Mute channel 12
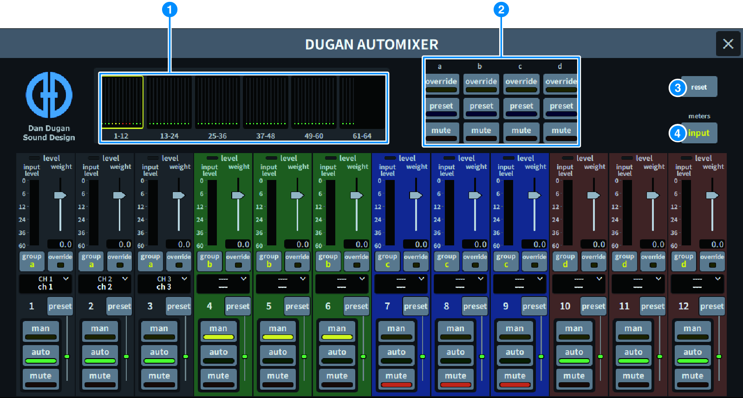Screen dimensions: 743x398 pyautogui.click(x=692, y=379)
